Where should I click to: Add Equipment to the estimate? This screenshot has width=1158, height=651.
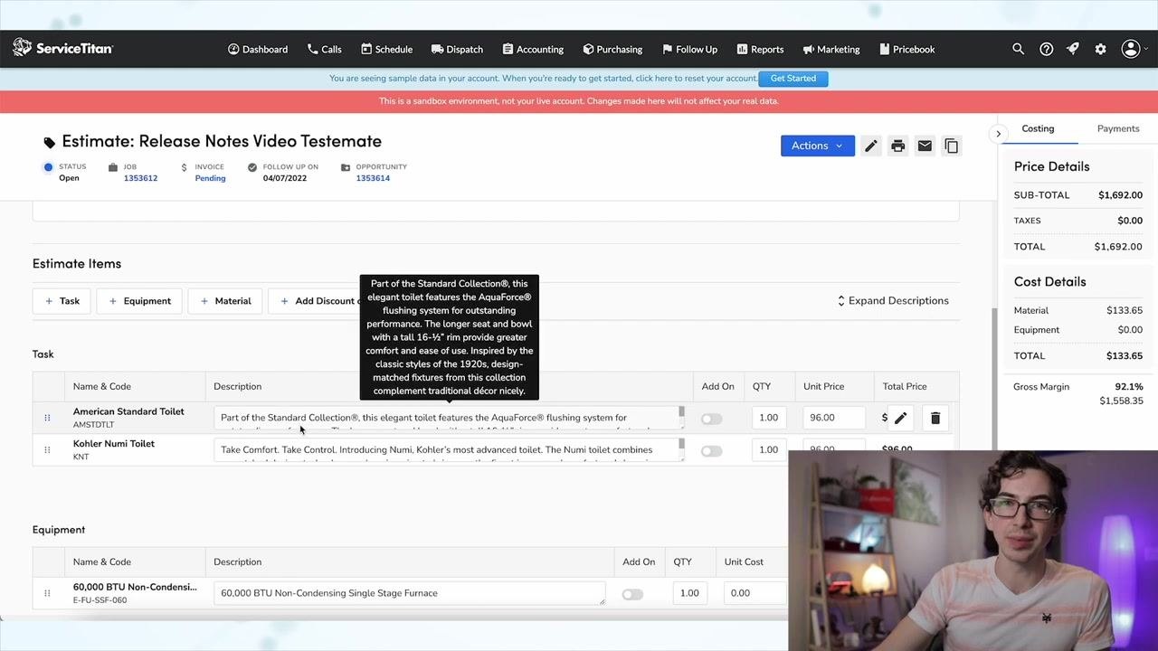coord(139,301)
